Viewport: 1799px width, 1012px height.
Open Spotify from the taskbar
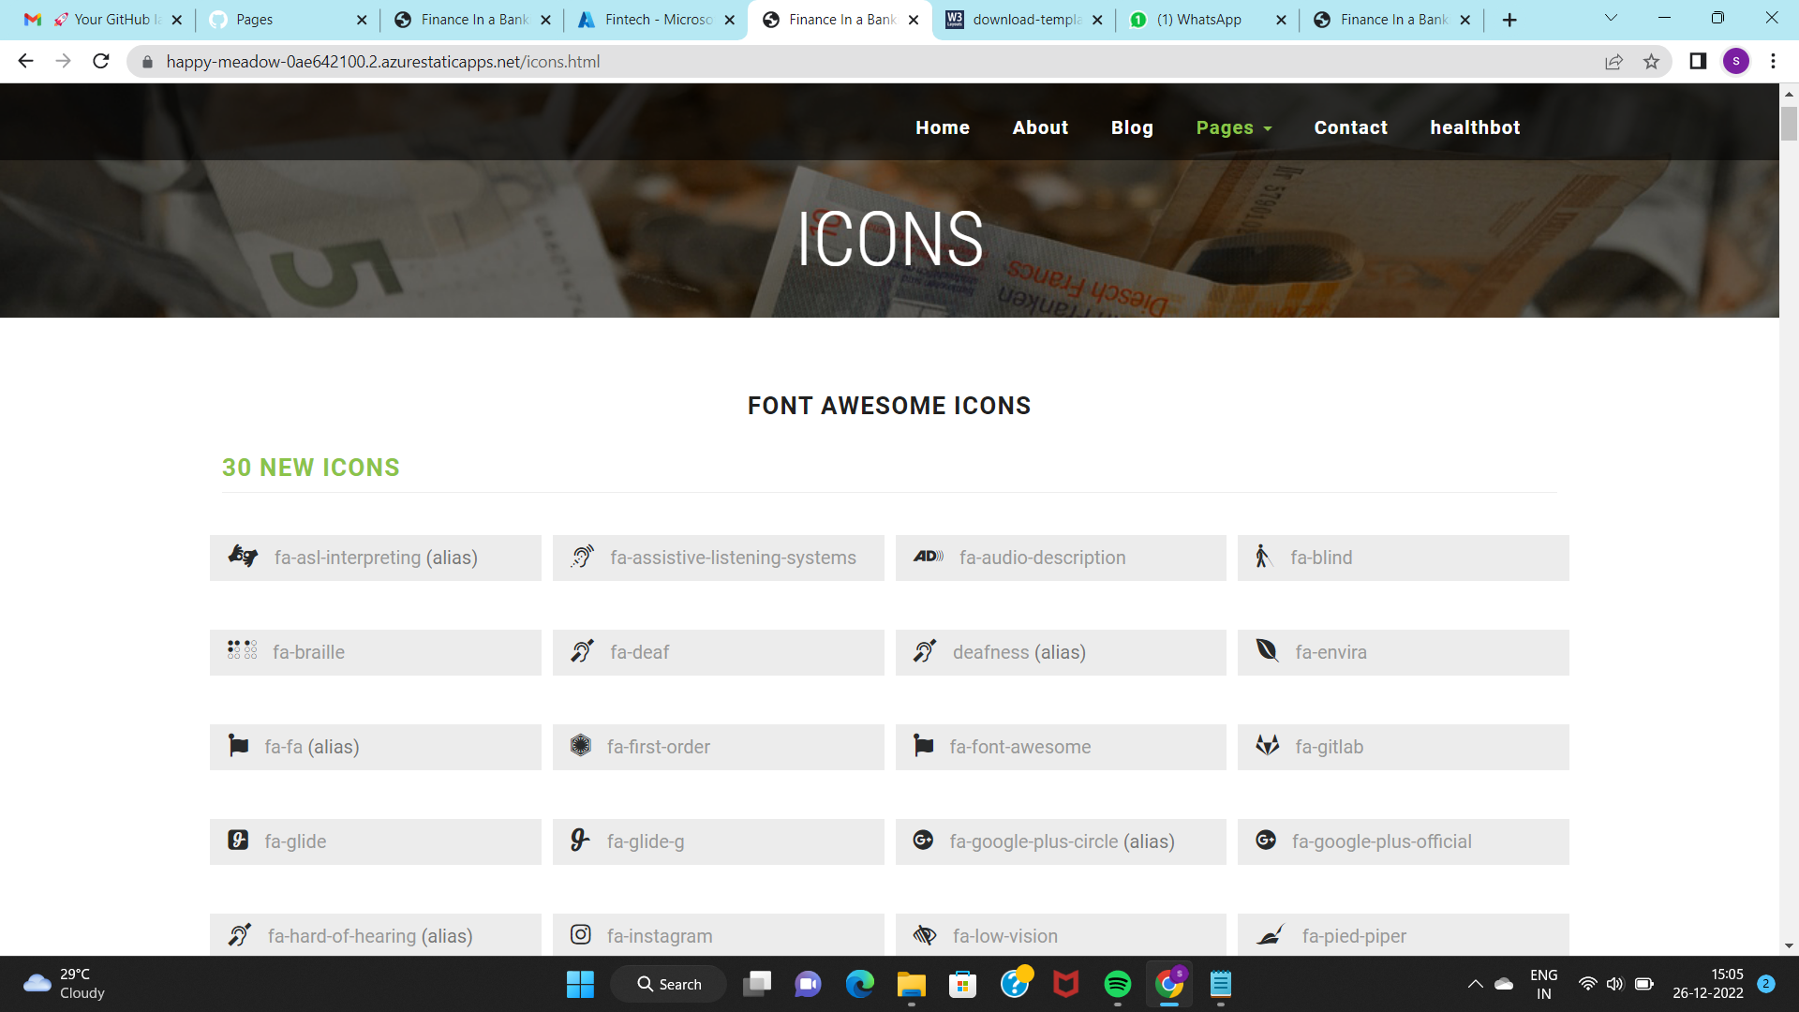pyautogui.click(x=1117, y=984)
